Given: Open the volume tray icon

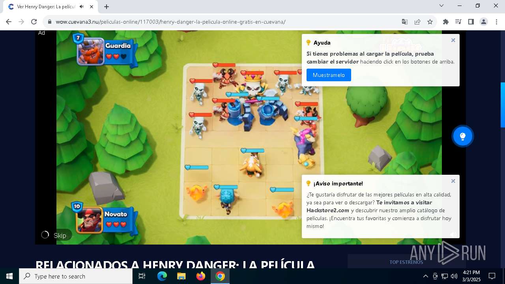Looking at the screenshot, I should pyautogui.click(x=454, y=276).
